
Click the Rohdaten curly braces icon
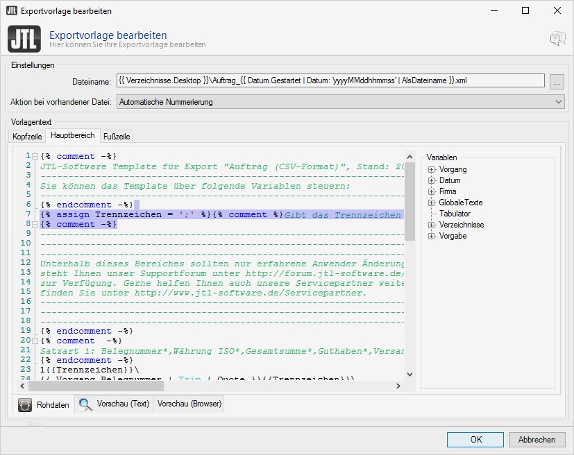tap(25, 404)
